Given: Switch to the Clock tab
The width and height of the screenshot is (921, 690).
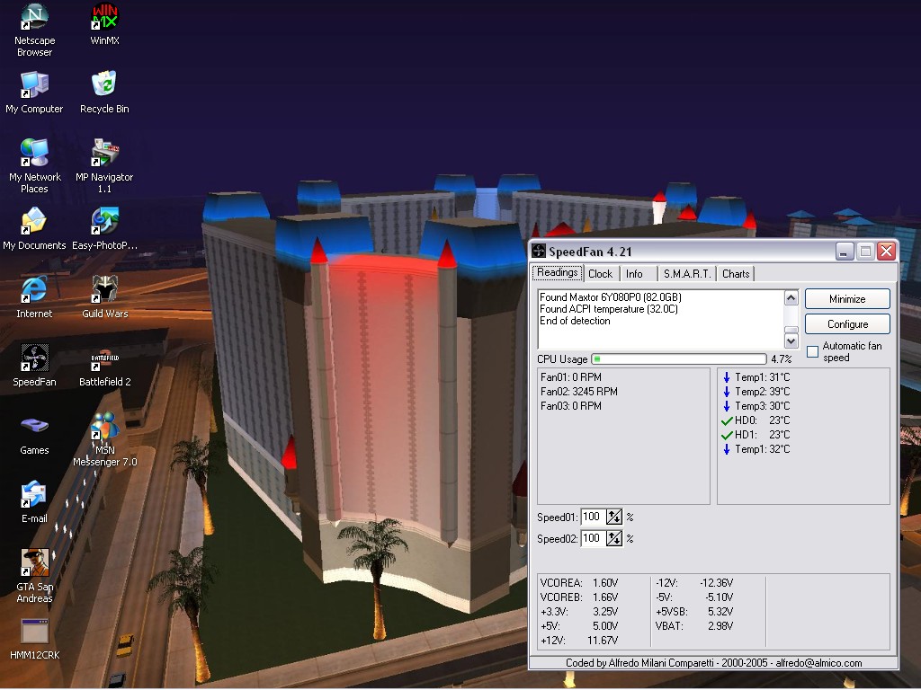Looking at the screenshot, I should pos(600,274).
